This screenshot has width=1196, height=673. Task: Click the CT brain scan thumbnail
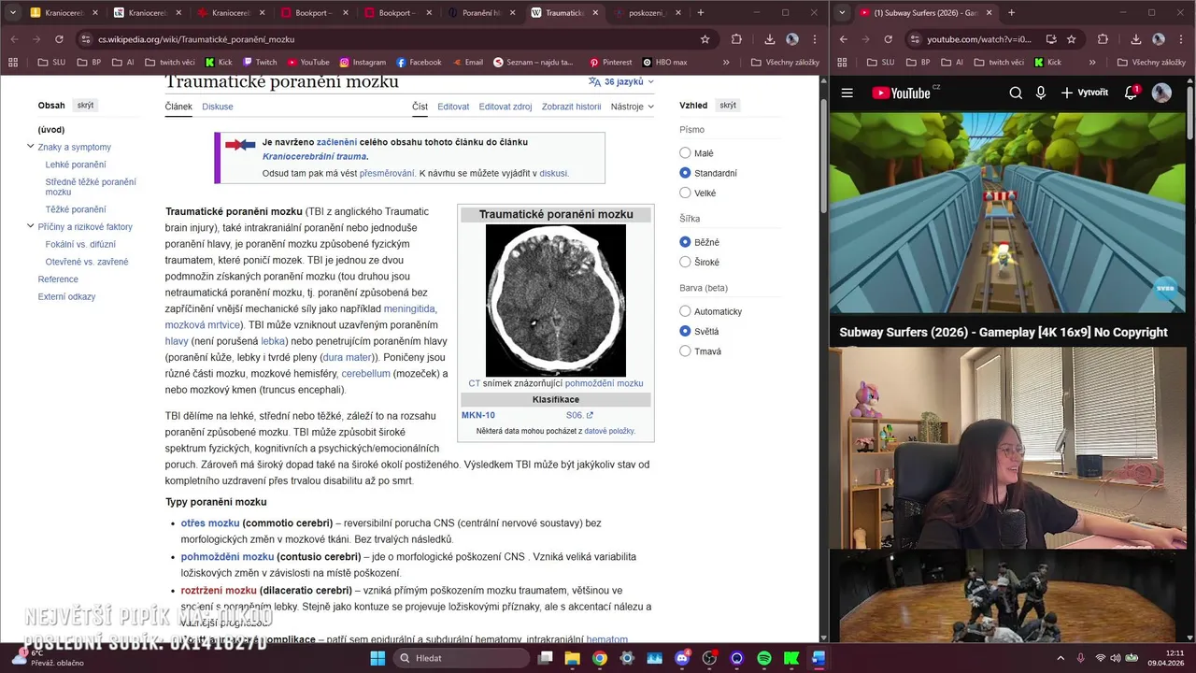pyautogui.click(x=556, y=300)
